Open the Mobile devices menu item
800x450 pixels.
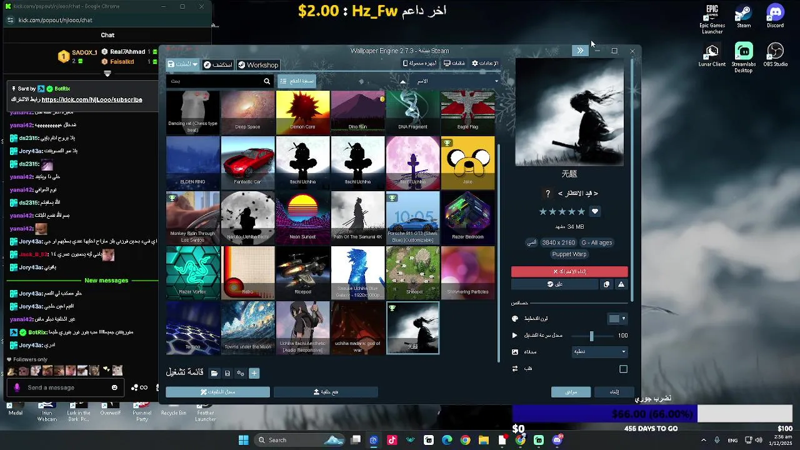pos(421,63)
